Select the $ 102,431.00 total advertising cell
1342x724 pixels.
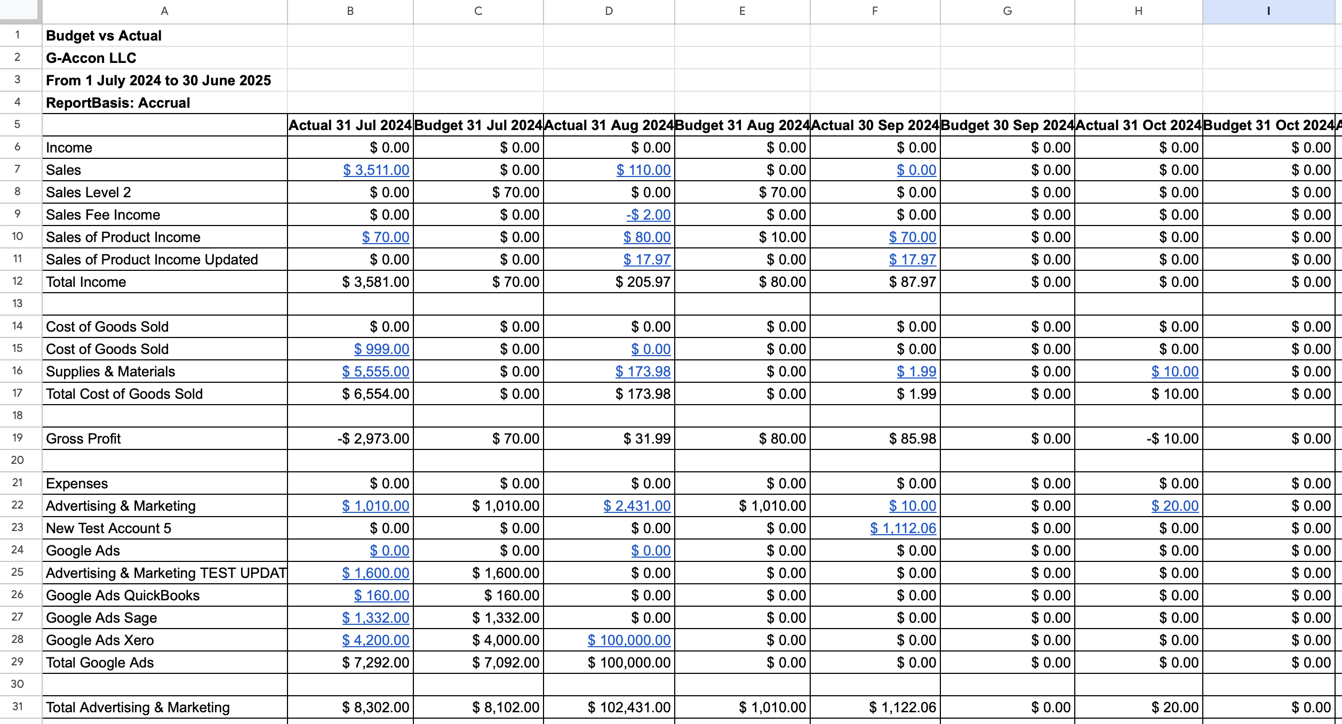(609, 707)
